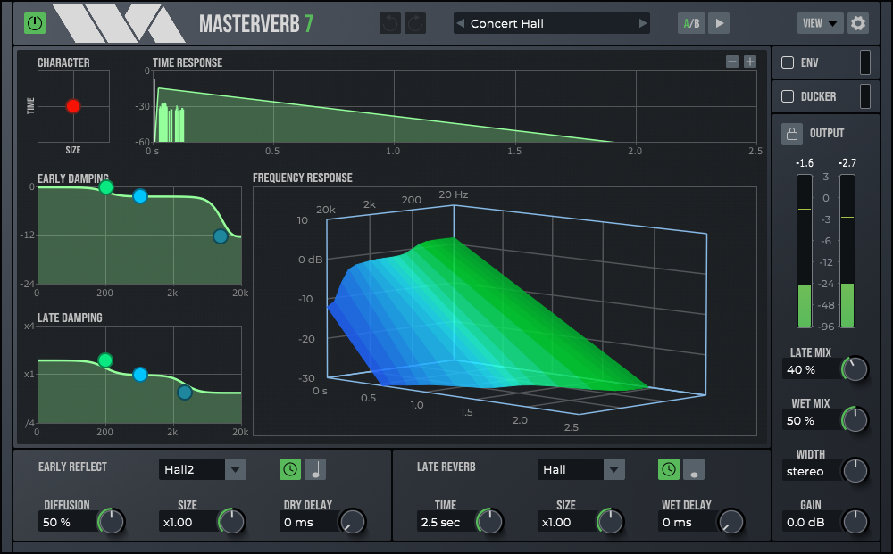Click the undo arrow icon

pos(389,22)
